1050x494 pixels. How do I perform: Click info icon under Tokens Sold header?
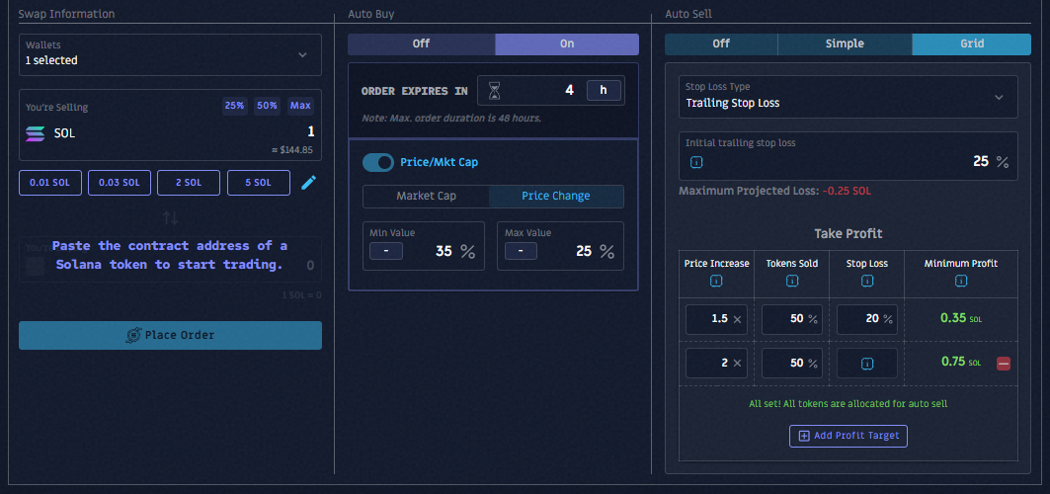coord(791,282)
